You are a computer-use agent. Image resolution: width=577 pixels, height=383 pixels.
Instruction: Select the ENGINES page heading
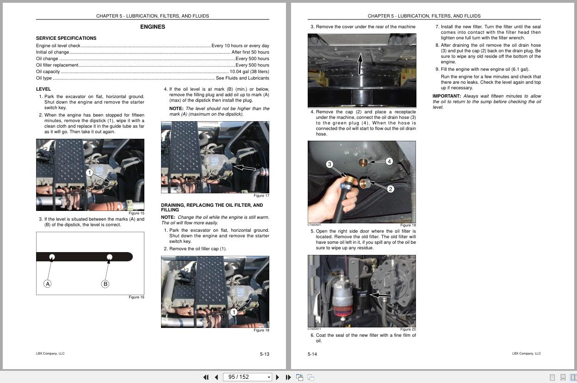tap(152, 27)
